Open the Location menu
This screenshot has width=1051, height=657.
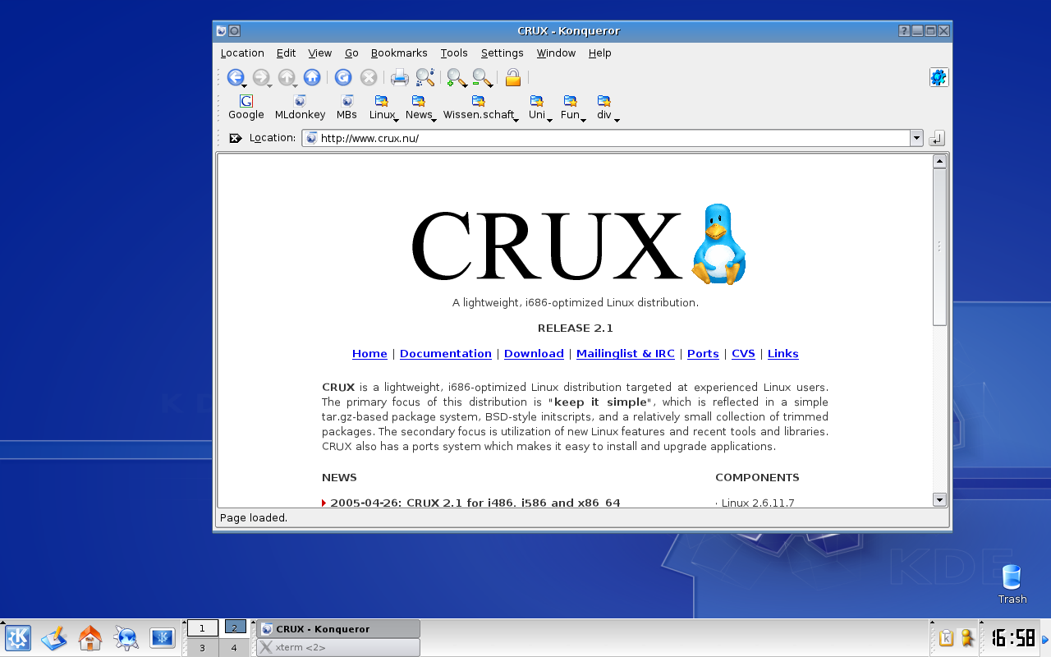(x=242, y=53)
